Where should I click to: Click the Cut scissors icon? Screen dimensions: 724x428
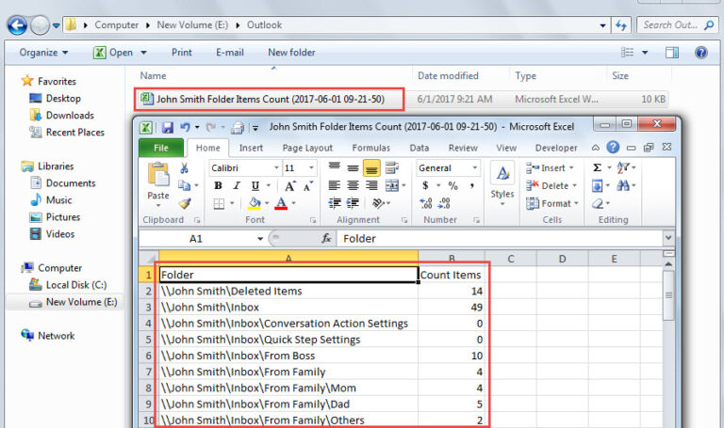[x=185, y=168]
